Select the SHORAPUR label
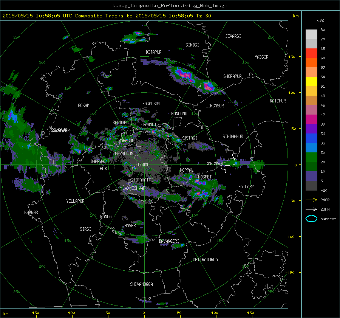Image resolution: width=340 pixels, height=318 pixels. click(232, 76)
